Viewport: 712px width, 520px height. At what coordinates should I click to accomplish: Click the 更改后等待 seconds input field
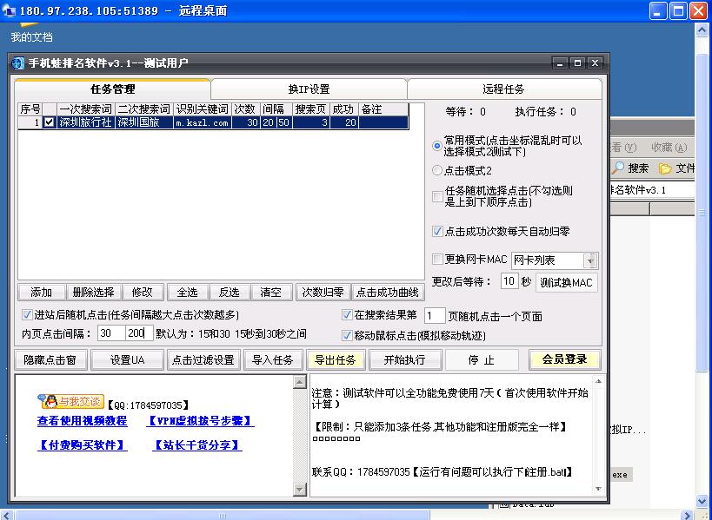pyautogui.click(x=509, y=281)
